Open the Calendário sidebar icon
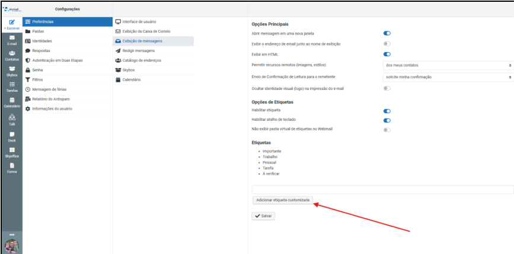 12,102
